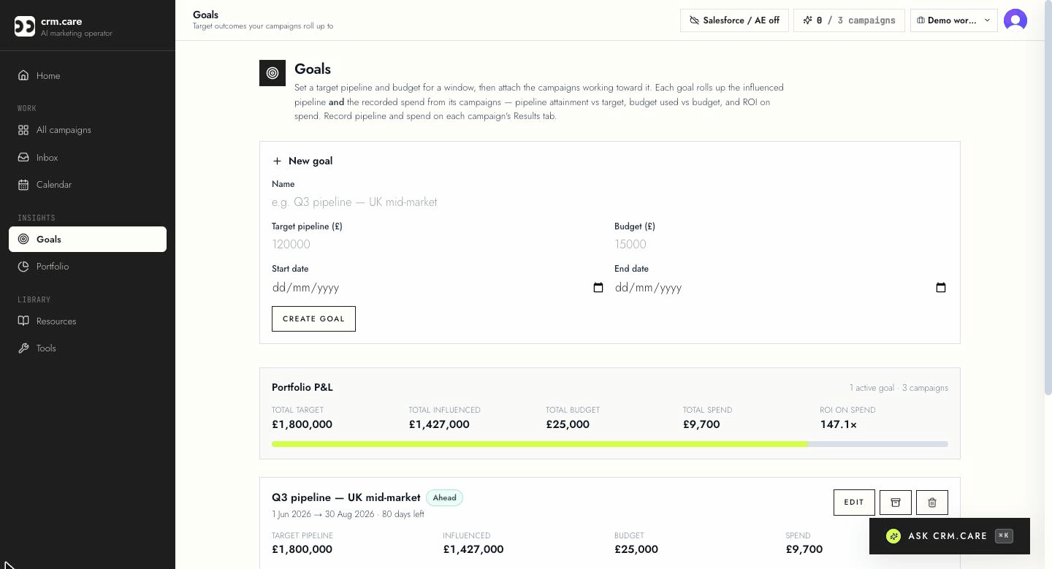Go to the Inbox section
The image size is (1052, 569).
point(88,157)
